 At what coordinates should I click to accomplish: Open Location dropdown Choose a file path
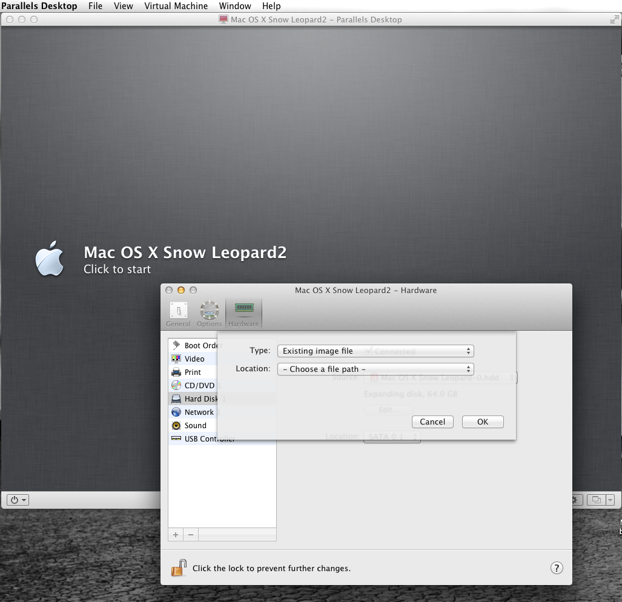376,369
